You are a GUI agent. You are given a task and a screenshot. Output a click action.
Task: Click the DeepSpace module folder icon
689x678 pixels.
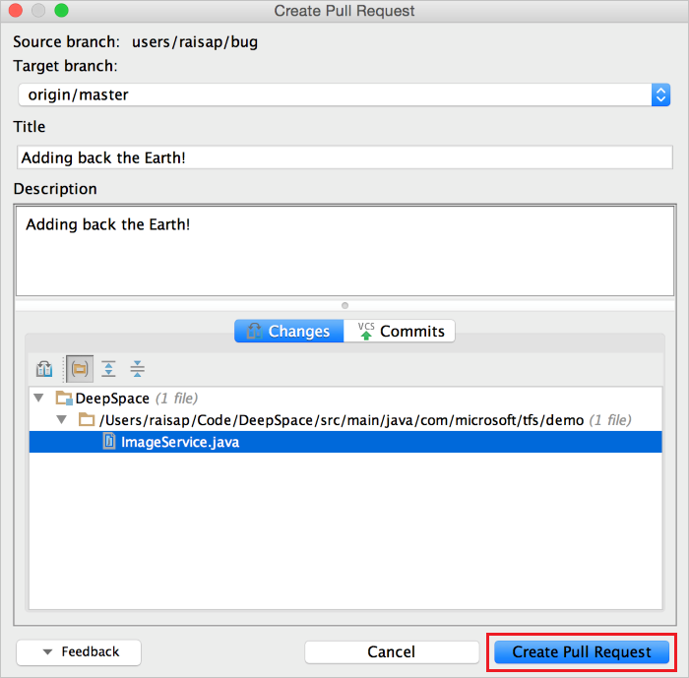(x=64, y=399)
